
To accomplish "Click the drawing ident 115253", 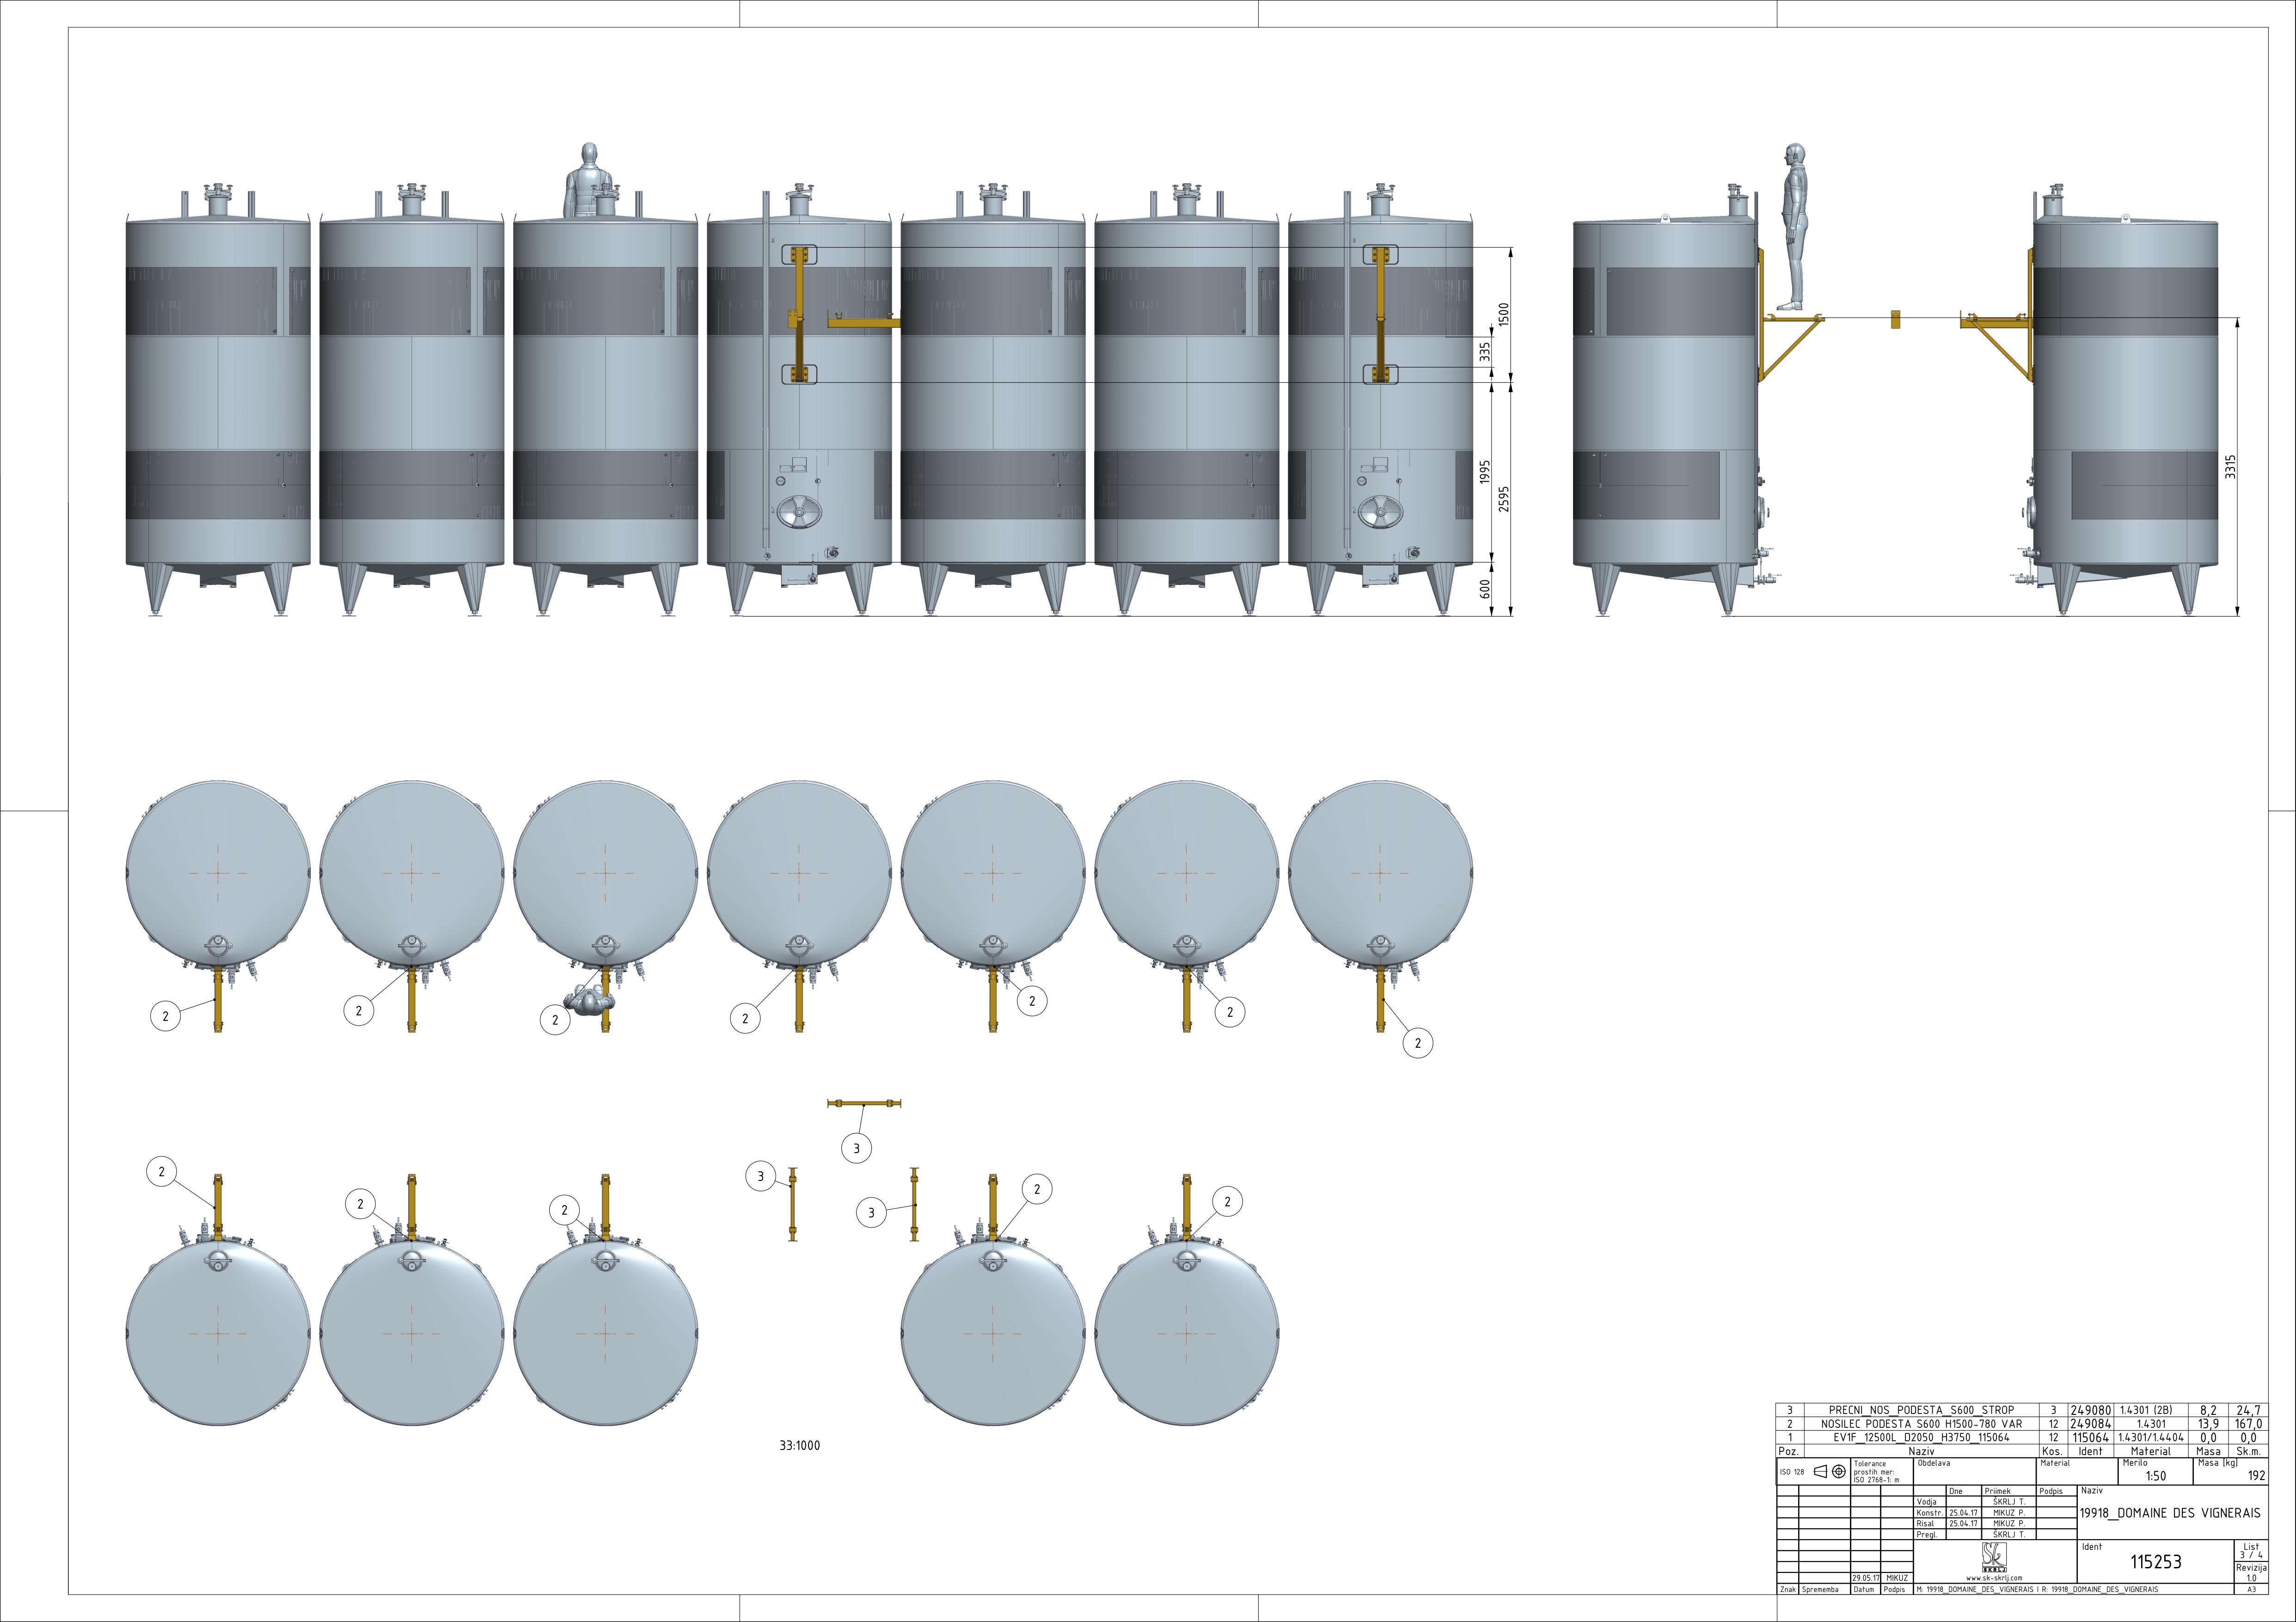I will click(x=2156, y=1562).
